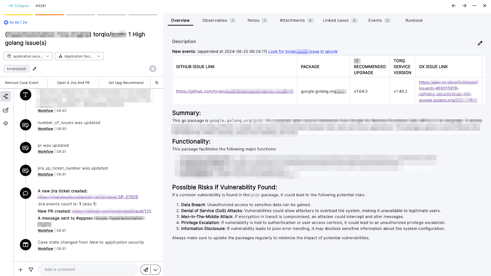Open the Application Sec category dropdown
Screen dimensions: 491x276
79,56
